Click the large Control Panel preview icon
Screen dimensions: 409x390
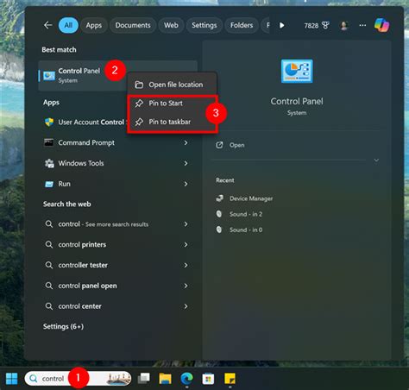(297, 71)
